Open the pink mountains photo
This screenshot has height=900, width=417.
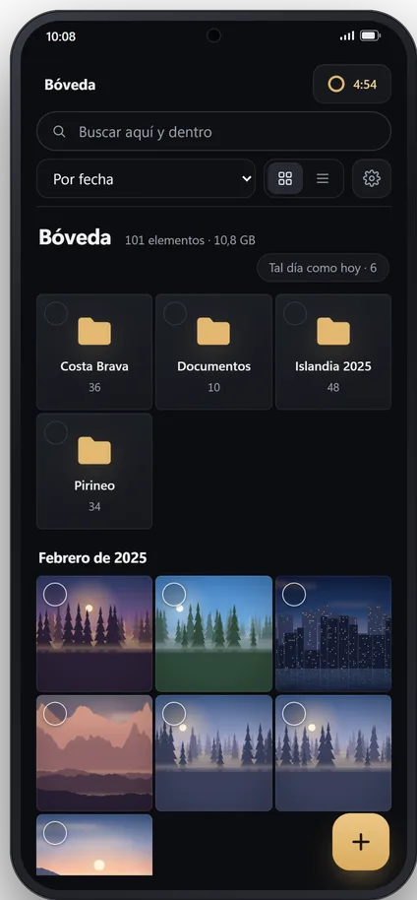[x=94, y=753]
